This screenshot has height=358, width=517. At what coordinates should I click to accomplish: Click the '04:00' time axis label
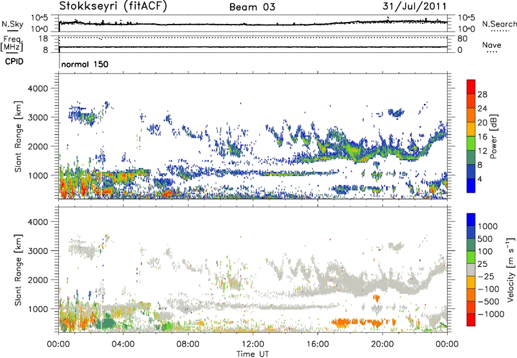point(123,344)
